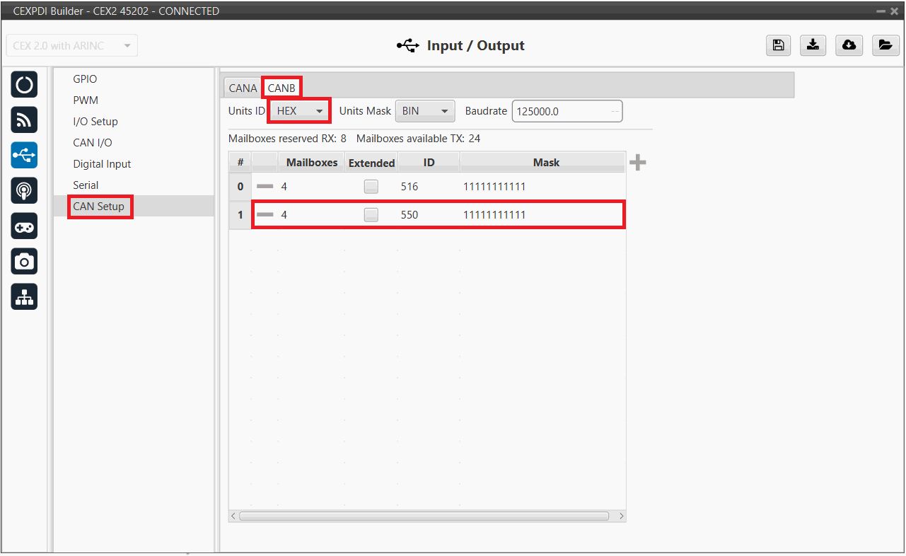Viewport: 906px width, 556px height.
Task: Open the gamepad controller sidebar icon
Action: tap(24, 226)
